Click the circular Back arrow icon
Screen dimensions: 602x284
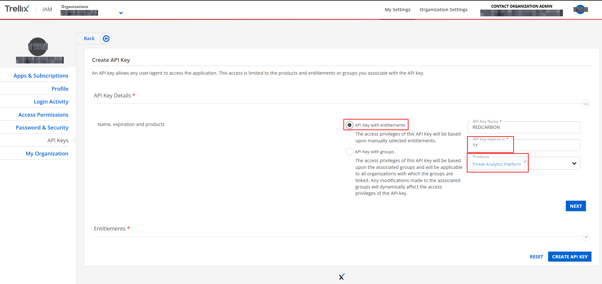pyautogui.click(x=106, y=38)
